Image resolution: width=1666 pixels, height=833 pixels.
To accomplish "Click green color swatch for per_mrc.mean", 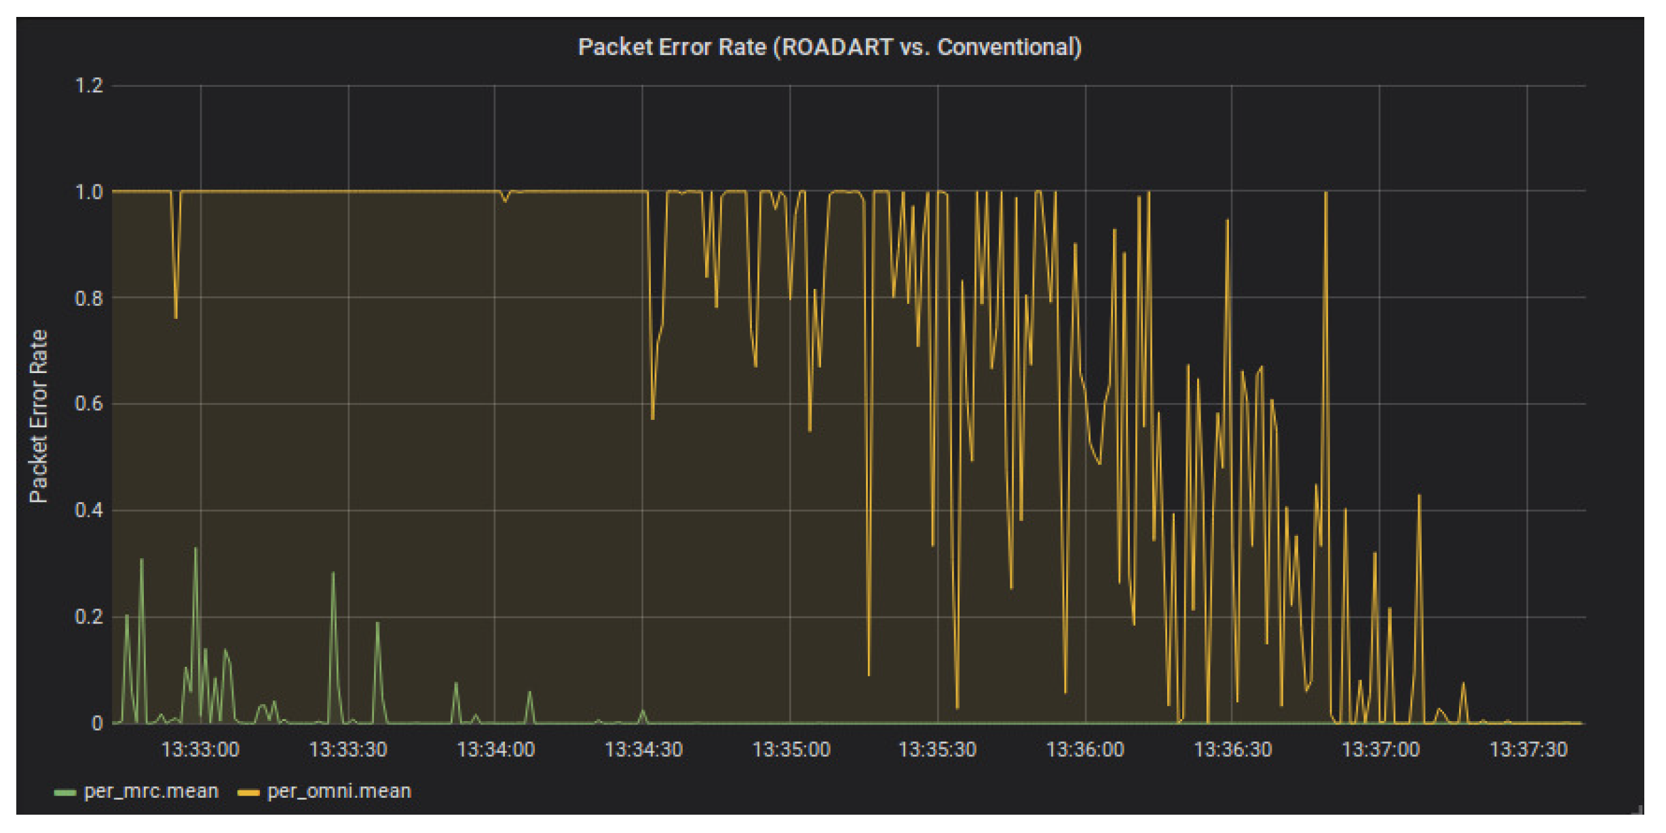I will click(x=64, y=792).
